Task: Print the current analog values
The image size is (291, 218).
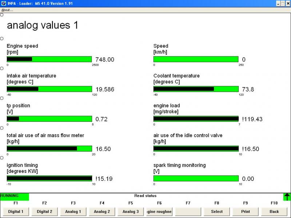Action: coord(246,211)
